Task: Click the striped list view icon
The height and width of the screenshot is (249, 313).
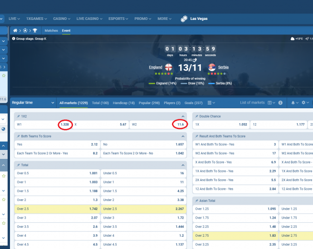Action: (x=210, y=103)
